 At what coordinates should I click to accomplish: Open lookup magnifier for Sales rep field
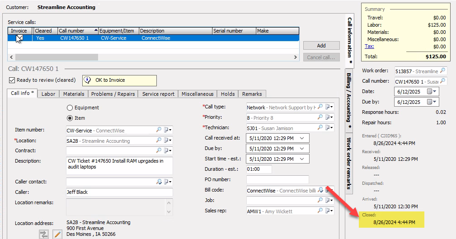click(x=320, y=211)
